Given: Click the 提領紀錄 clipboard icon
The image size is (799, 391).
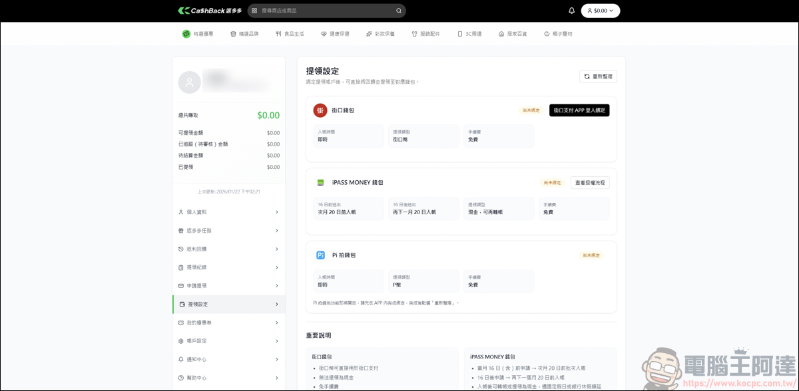Looking at the screenshot, I should [181, 267].
